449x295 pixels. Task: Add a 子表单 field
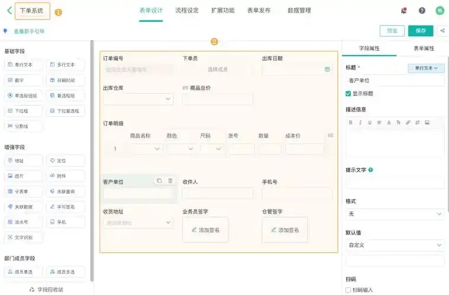click(24, 191)
